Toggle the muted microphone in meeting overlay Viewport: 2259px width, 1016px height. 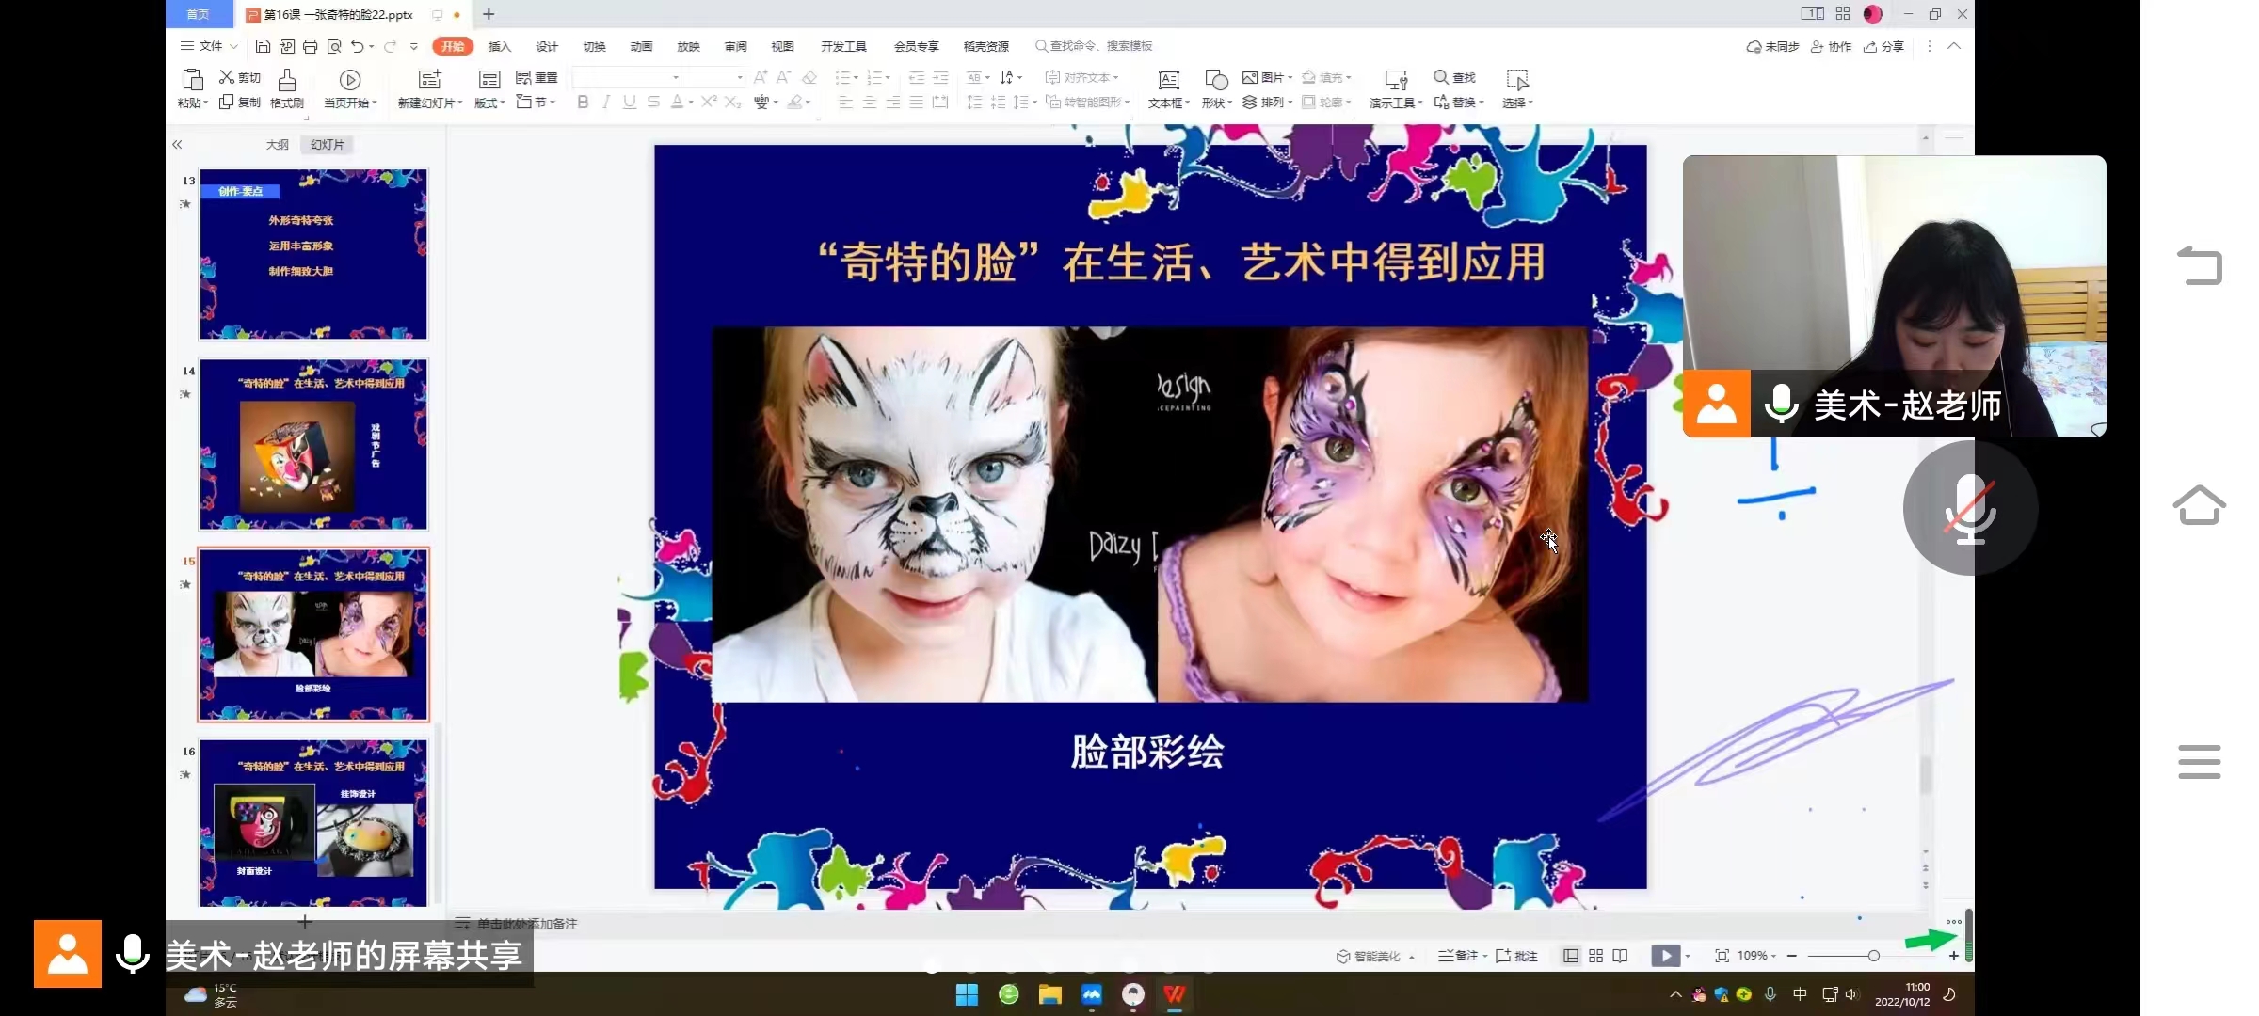[1970, 508]
